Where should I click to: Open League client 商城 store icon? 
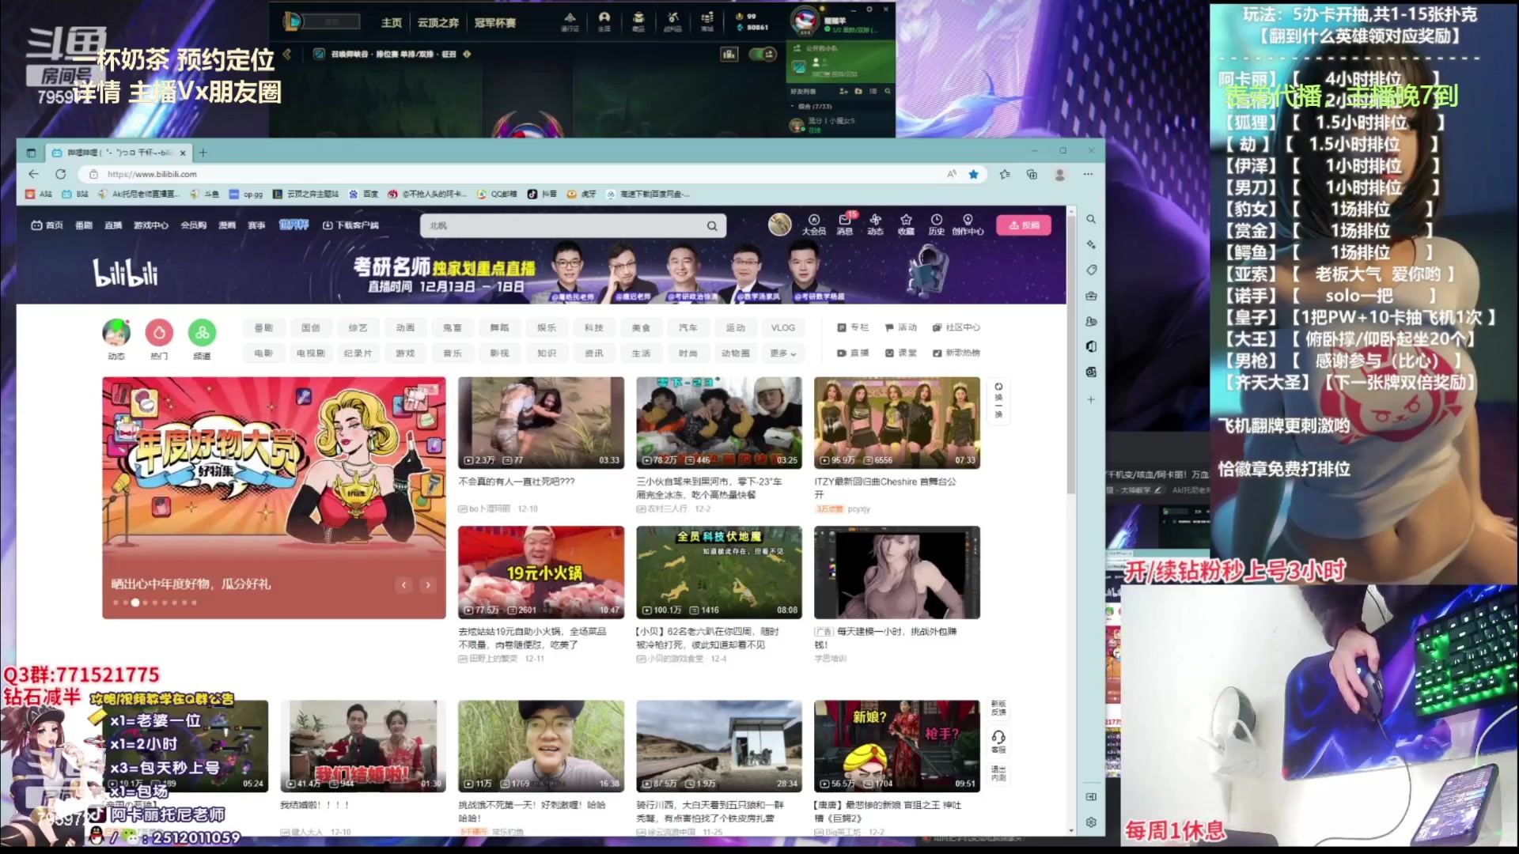(706, 21)
